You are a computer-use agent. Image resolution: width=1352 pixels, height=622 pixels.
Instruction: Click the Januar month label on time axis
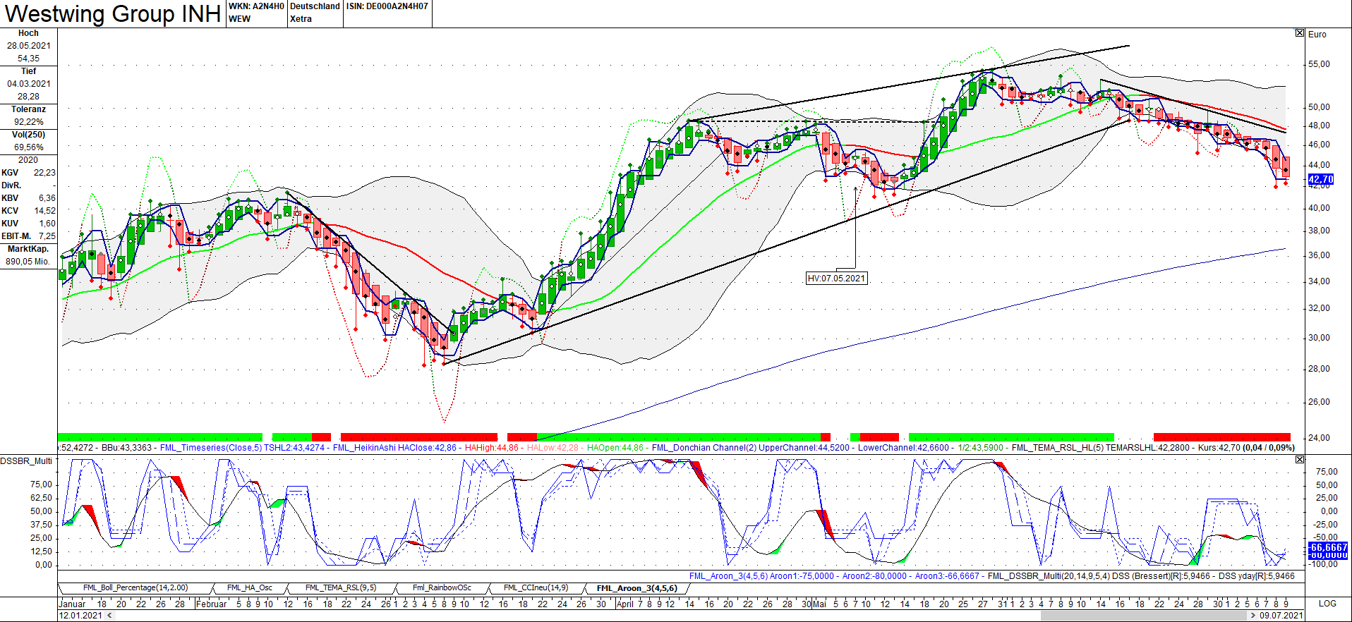tap(72, 604)
